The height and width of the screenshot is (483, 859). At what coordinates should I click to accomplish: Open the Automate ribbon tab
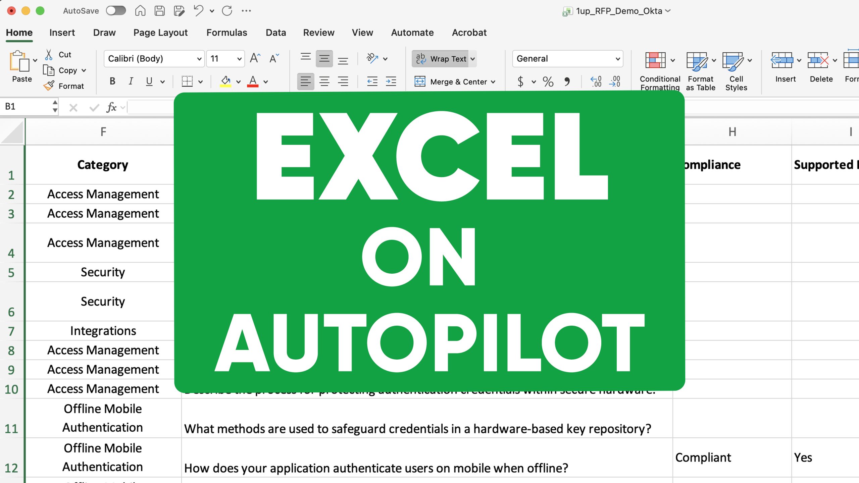(x=412, y=32)
